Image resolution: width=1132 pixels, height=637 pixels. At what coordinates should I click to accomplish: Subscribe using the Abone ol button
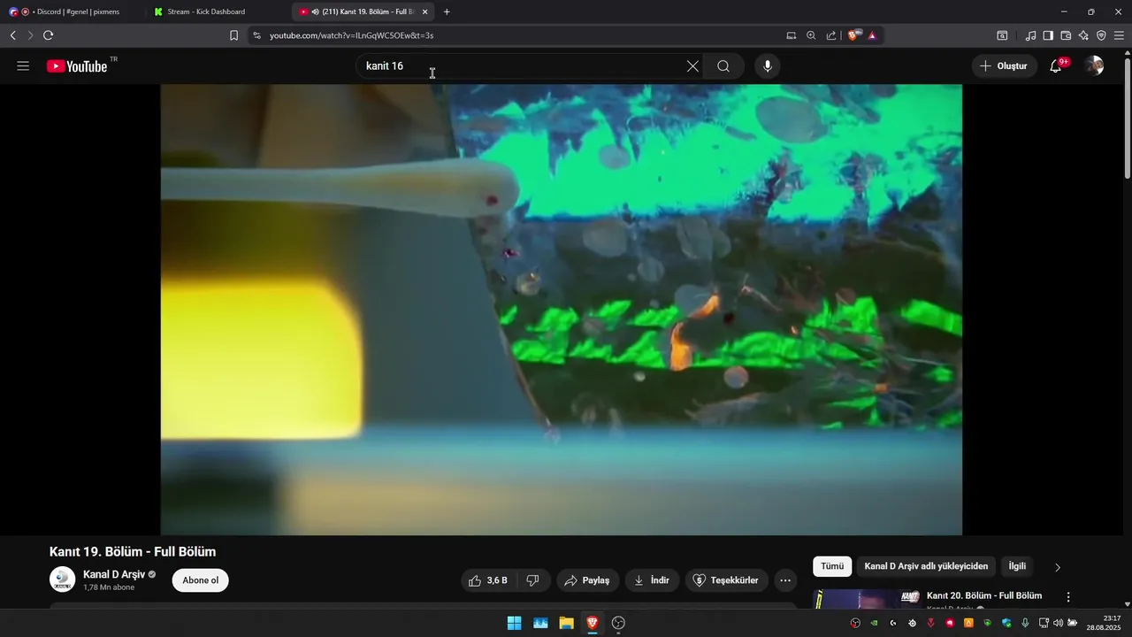click(x=201, y=580)
